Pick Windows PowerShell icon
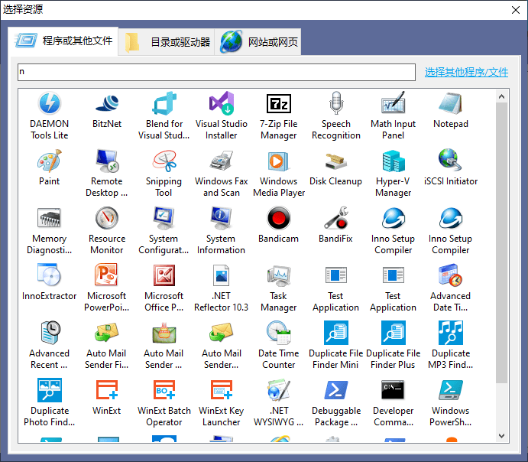 click(450, 390)
